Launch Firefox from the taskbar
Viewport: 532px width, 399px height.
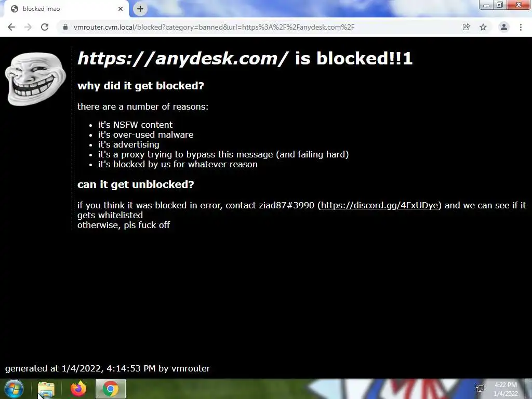(x=78, y=389)
